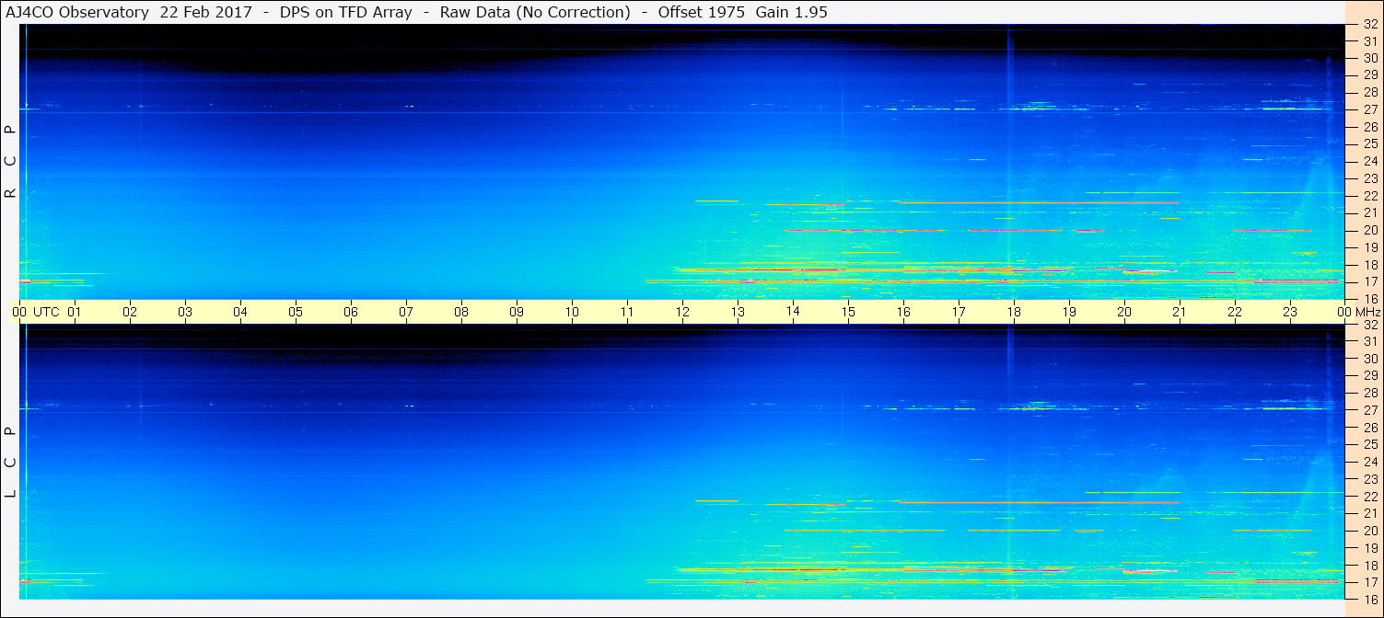Image resolution: width=1384 pixels, height=618 pixels.
Task: Click the 29 MHz label in LCP panel
Action: (x=1370, y=375)
